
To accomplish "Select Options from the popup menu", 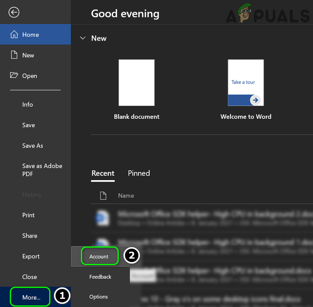I will [x=100, y=296].
